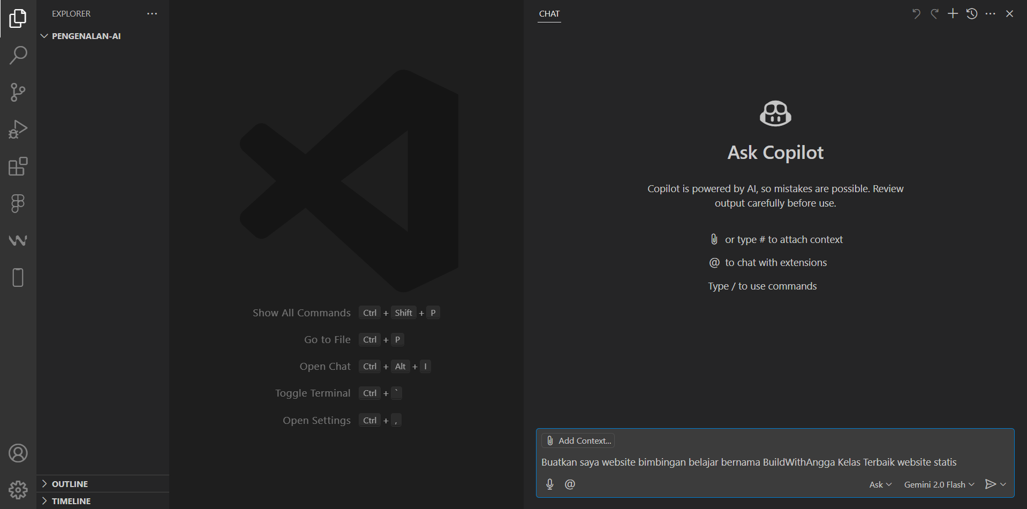Click the paperclip attach context icon hint
Viewport: 1027px width, 509px height.
714,239
